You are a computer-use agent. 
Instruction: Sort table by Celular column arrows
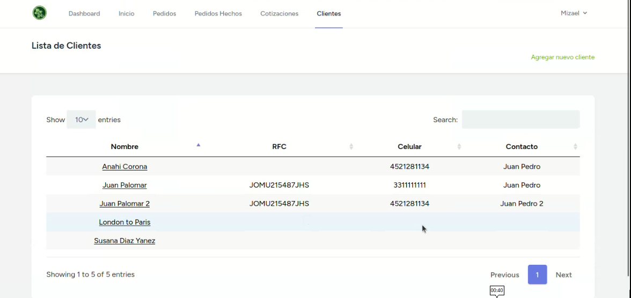[x=459, y=147]
